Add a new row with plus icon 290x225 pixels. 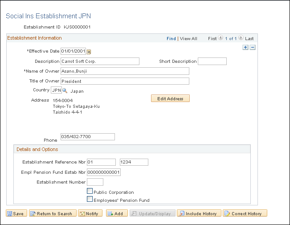[x=245, y=47]
